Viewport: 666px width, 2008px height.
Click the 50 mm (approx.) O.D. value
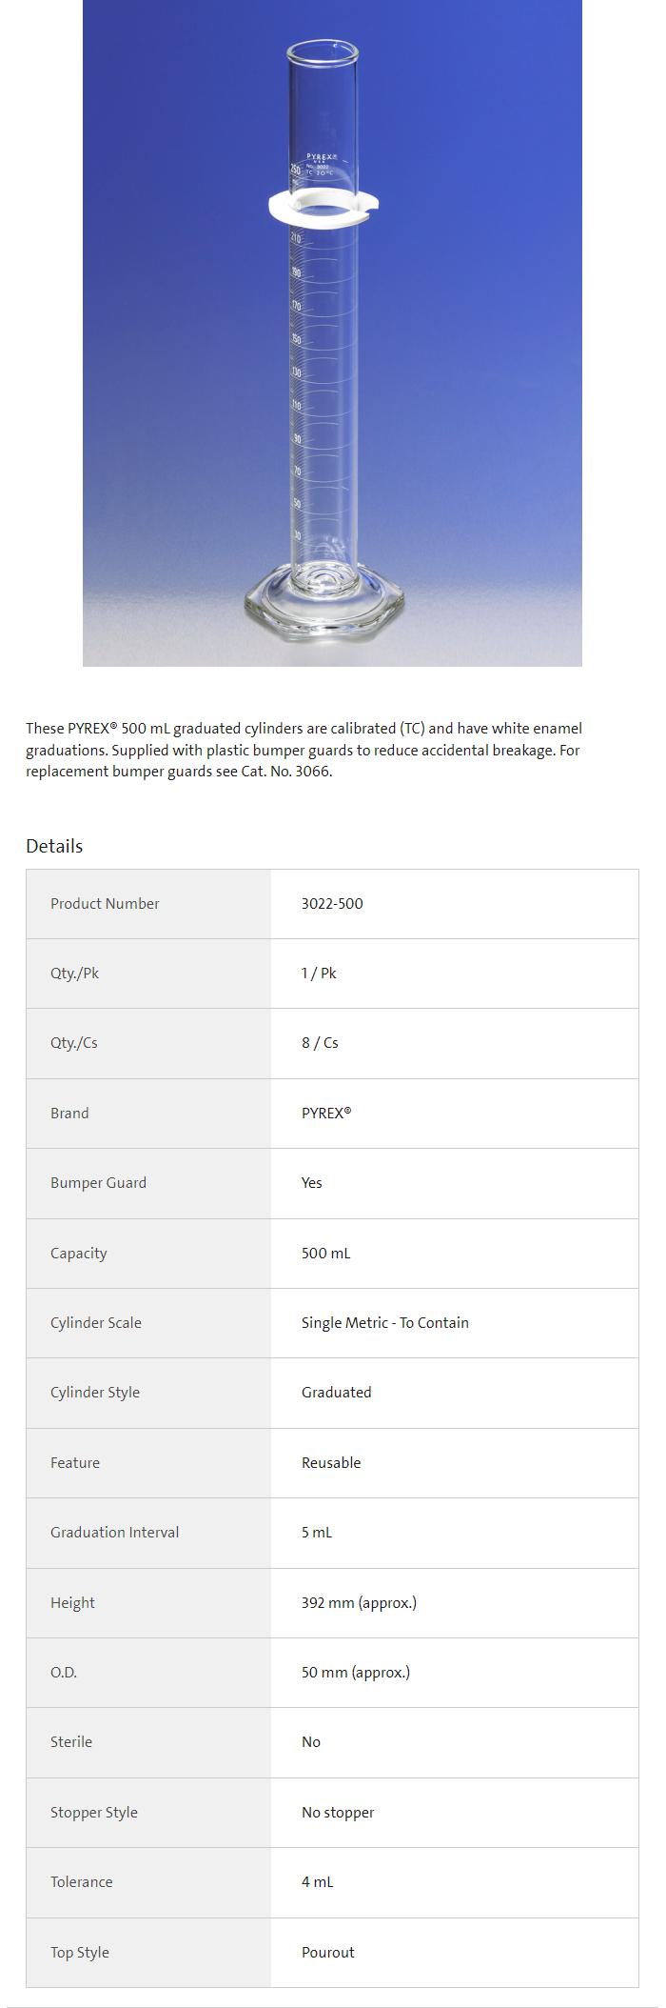point(356,1672)
